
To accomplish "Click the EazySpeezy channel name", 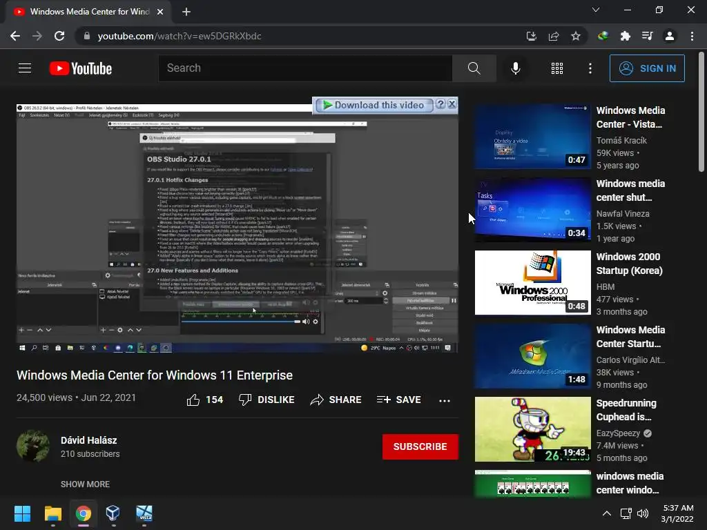I will click(618, 433).
